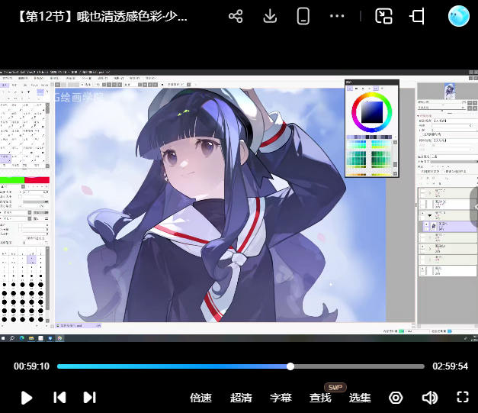Screen dimensions: 478x413
Task: Click the 02:59:54 total duration label
Action: 450,366
